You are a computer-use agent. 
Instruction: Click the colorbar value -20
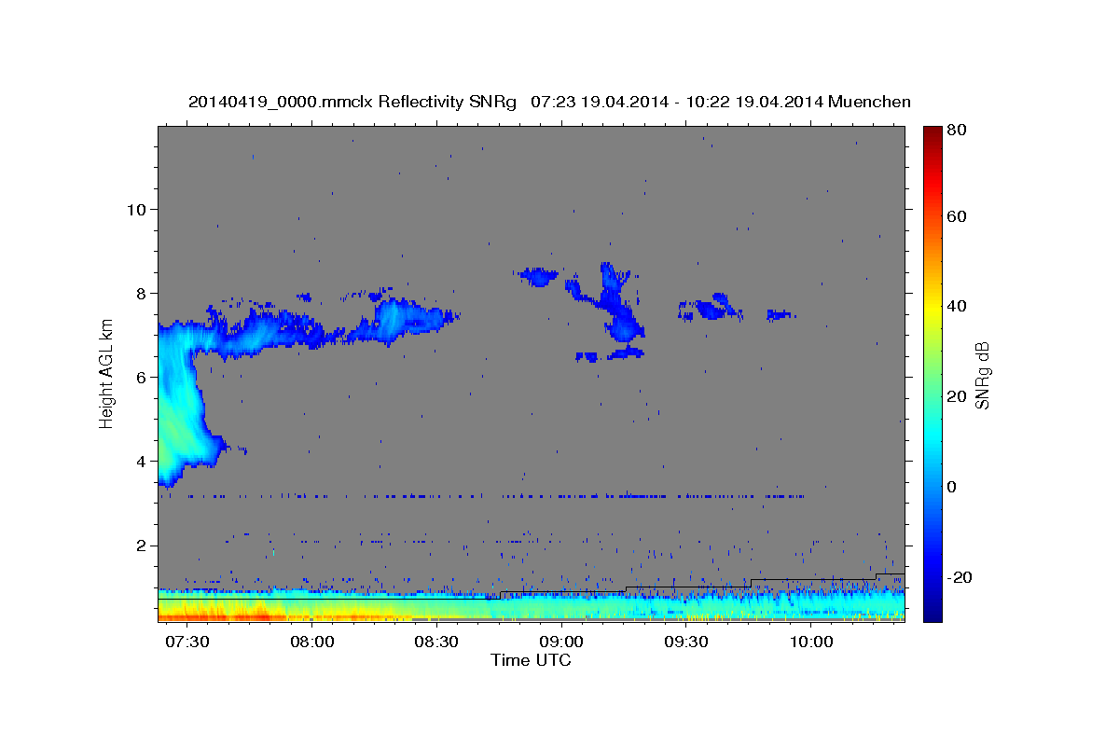(960, 577)
